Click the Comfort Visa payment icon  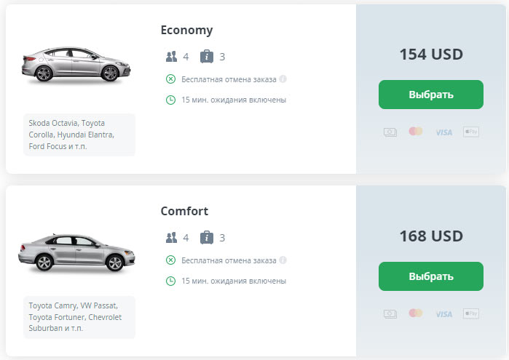[x=443, y=313]
